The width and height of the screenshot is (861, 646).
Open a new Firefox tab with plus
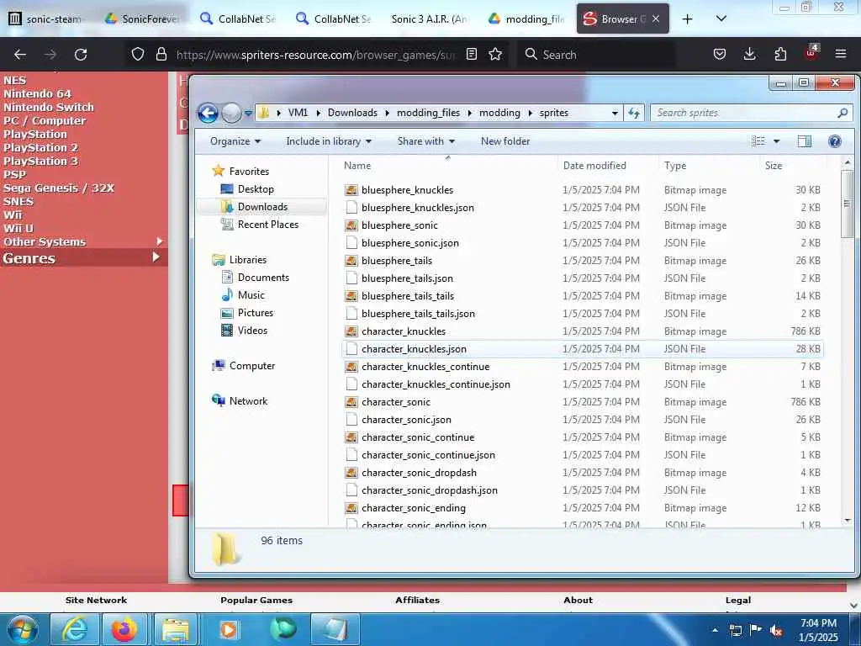coord(687,19)
